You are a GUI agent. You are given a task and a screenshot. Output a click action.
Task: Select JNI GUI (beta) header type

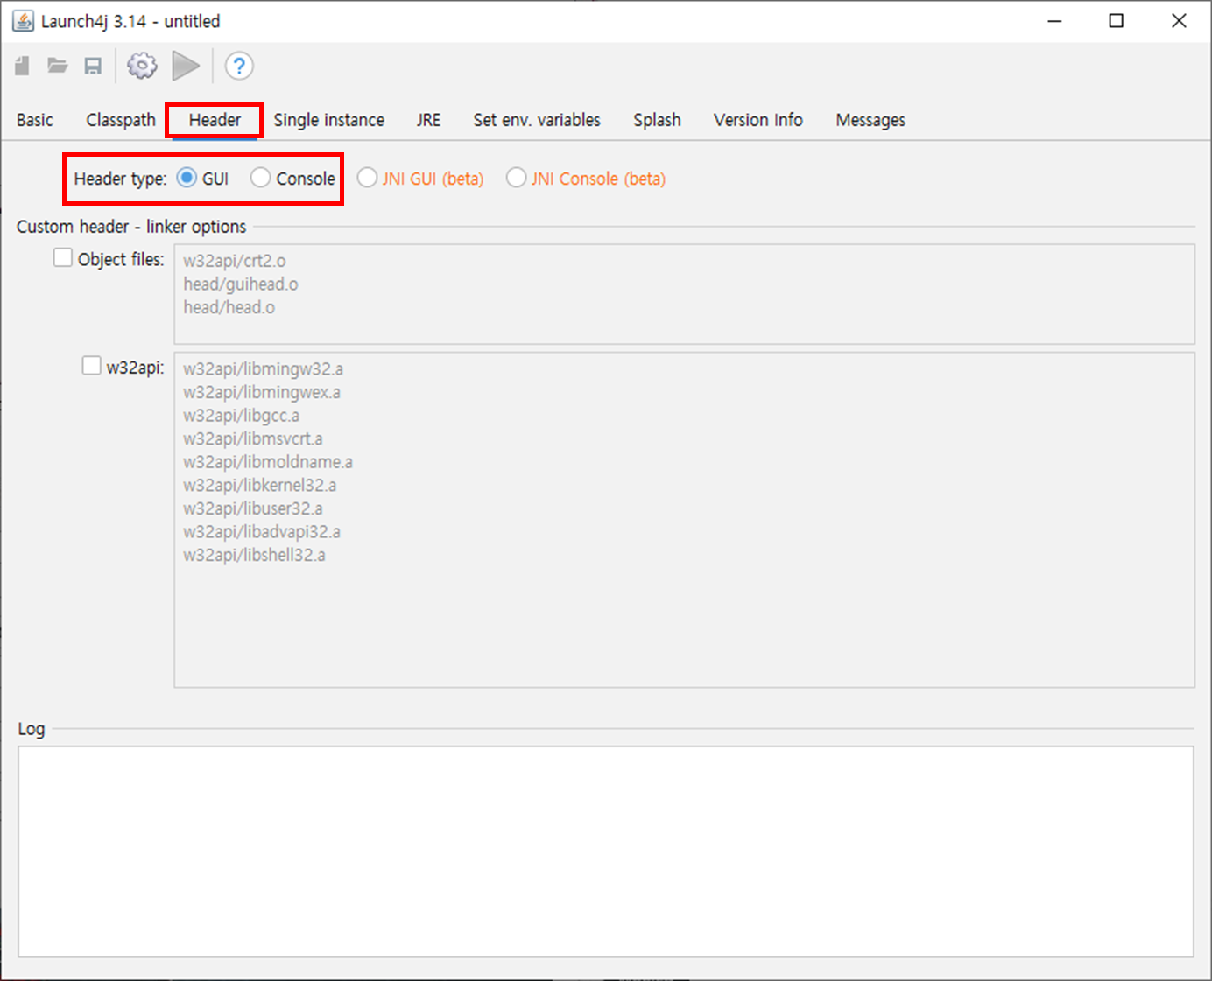(x=367, y=178)
